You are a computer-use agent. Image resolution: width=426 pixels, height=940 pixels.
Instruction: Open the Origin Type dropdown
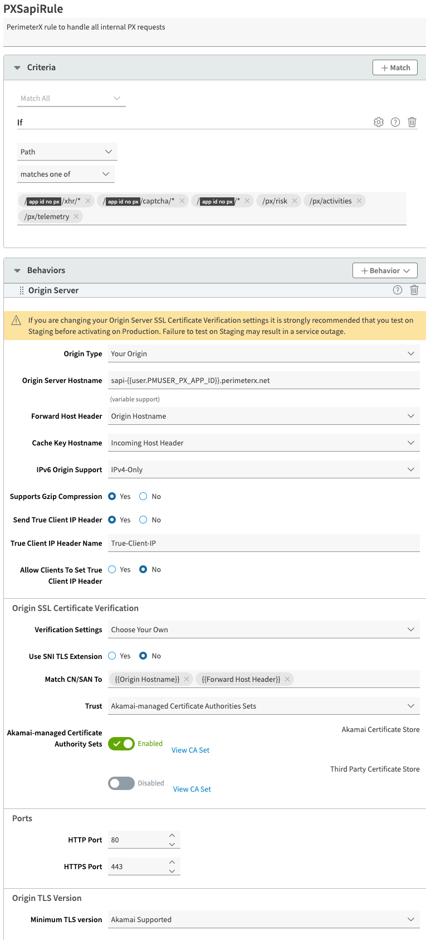(x=263, y=353)
